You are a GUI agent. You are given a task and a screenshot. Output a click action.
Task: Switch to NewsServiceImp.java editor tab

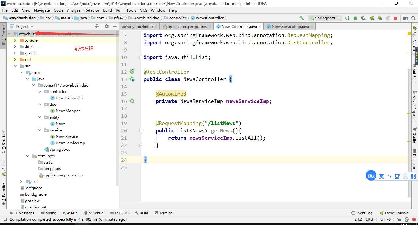coord(290,27)
